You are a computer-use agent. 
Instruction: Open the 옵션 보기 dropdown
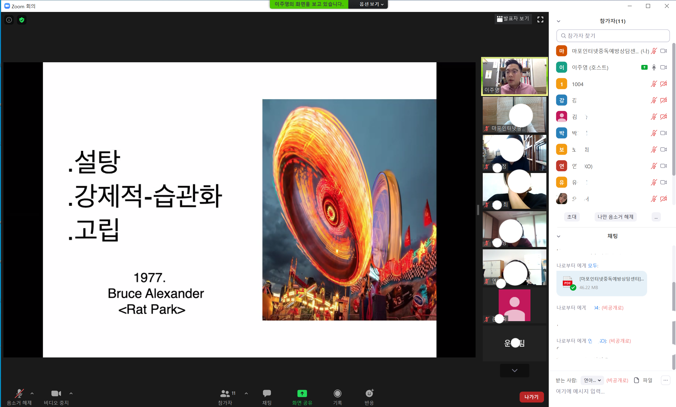click(x=371, y=4)
